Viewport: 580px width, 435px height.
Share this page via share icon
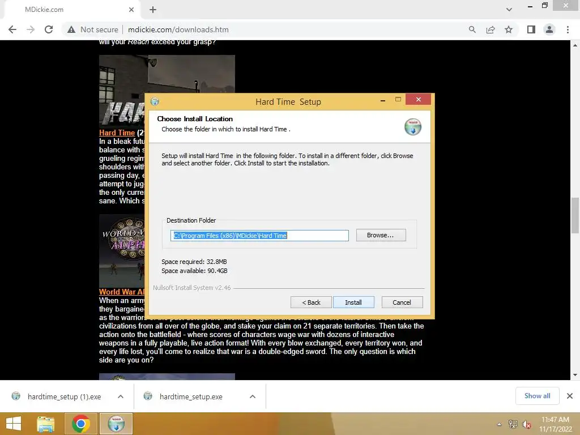pyautogui.click(x=491, y=29)
